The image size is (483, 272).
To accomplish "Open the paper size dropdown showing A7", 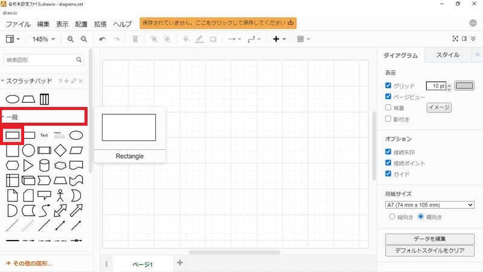I will pos(429,205).
